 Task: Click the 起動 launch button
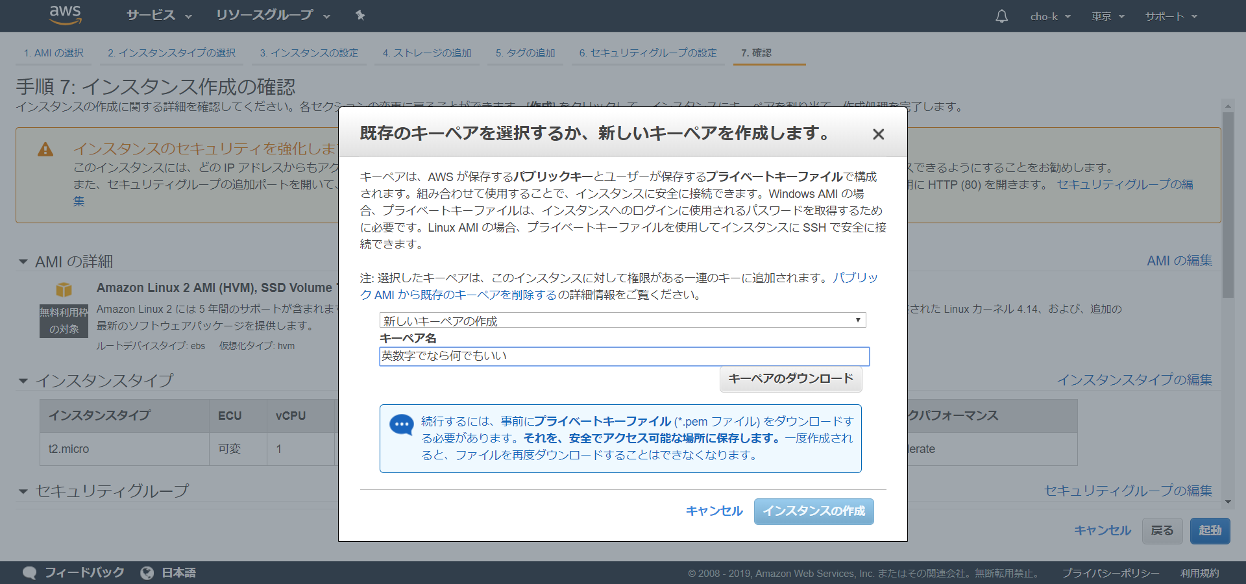point(1210,531)
